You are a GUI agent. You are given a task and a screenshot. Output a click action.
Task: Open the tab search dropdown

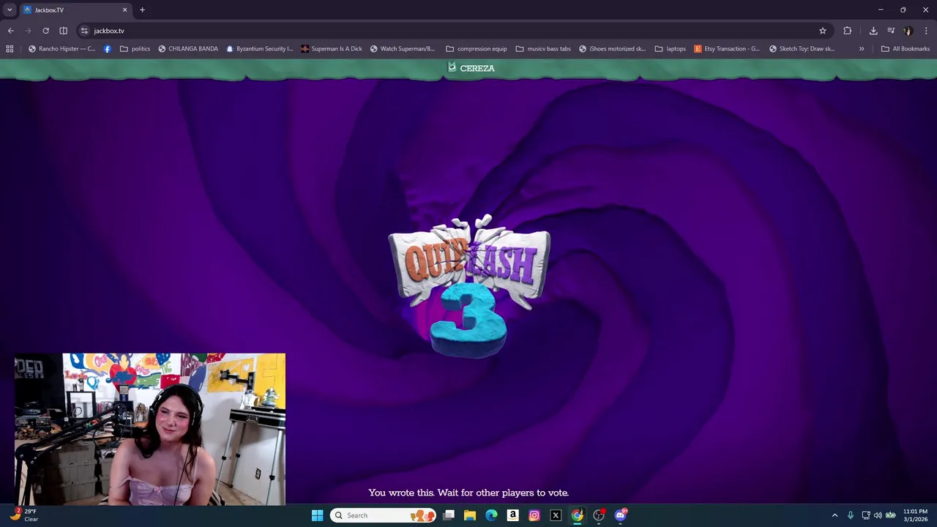pyautogui.click(x=10, y=10)
